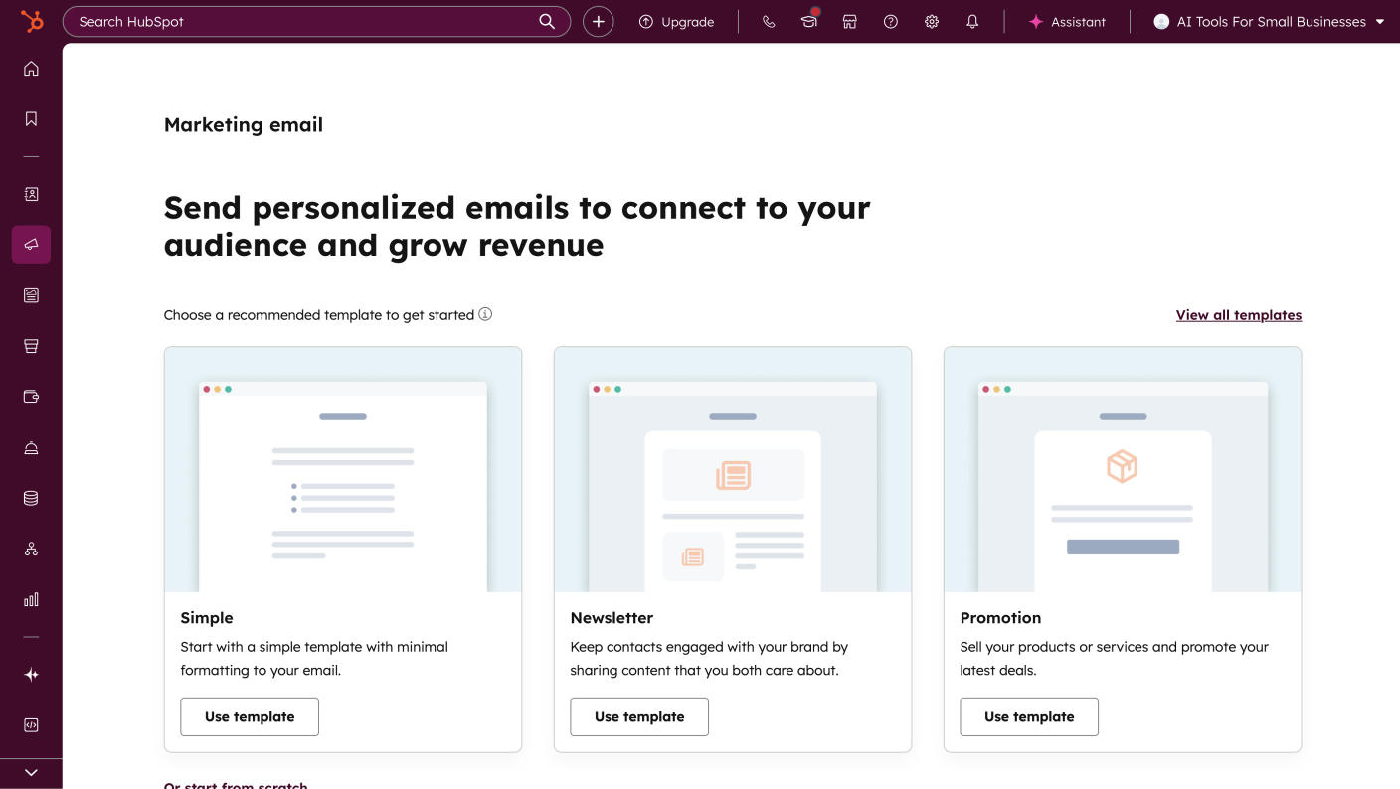Open the Data Management database icon
Viewport: 1400px width, 789px height.
point(31,498)
